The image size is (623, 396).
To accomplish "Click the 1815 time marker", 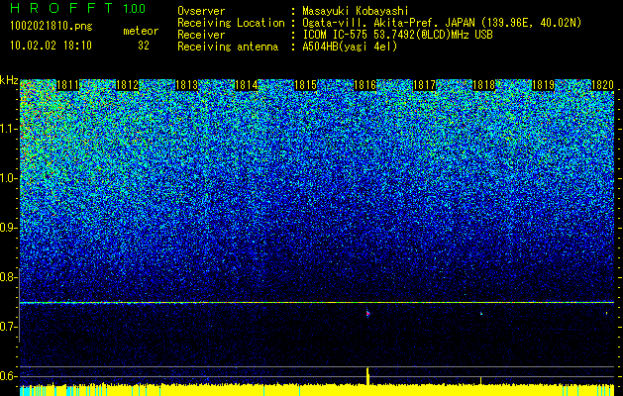I will [x=305, y=85].
